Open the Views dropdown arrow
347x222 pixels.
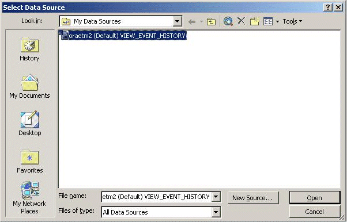pos(277,22)
